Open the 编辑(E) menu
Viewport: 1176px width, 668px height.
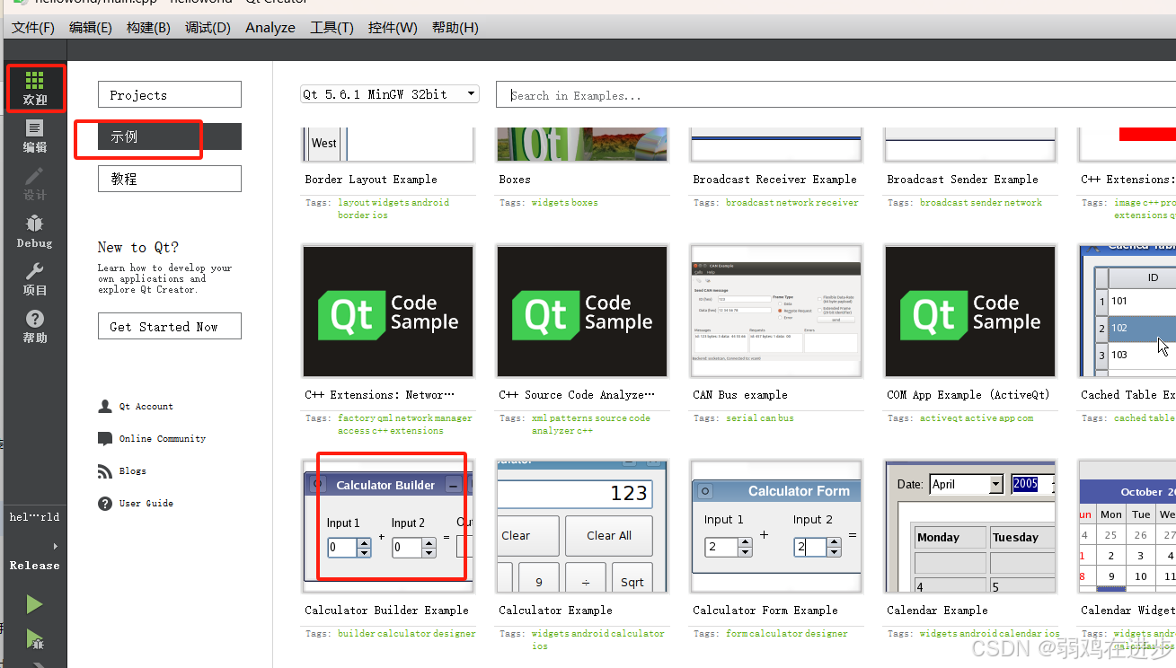click(x=91, y=28)
